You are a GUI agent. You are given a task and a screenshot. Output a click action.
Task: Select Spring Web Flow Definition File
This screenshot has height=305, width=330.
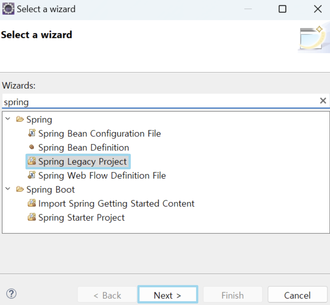pyautogui.click(x=102, y=175)
